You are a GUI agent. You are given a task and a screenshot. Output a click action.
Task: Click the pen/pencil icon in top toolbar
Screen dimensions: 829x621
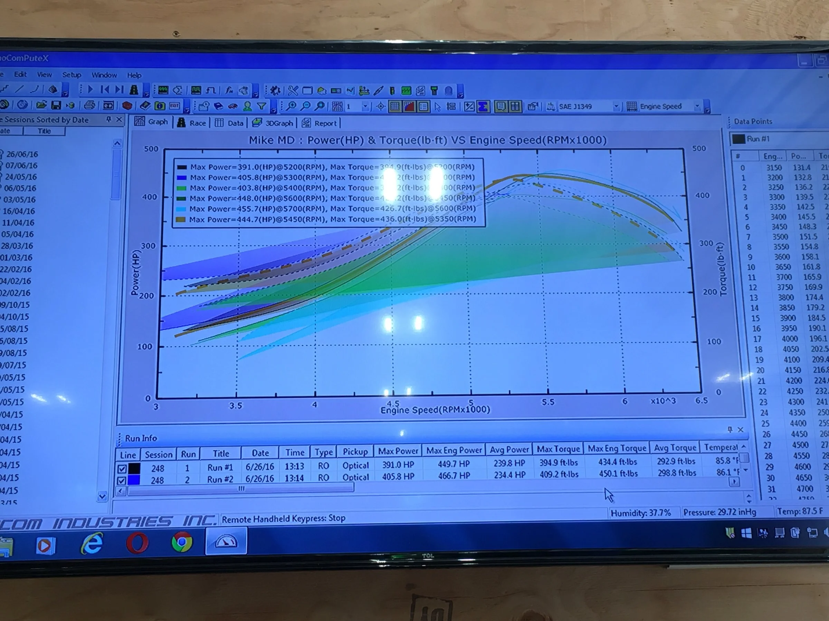(x=379, y=91)
